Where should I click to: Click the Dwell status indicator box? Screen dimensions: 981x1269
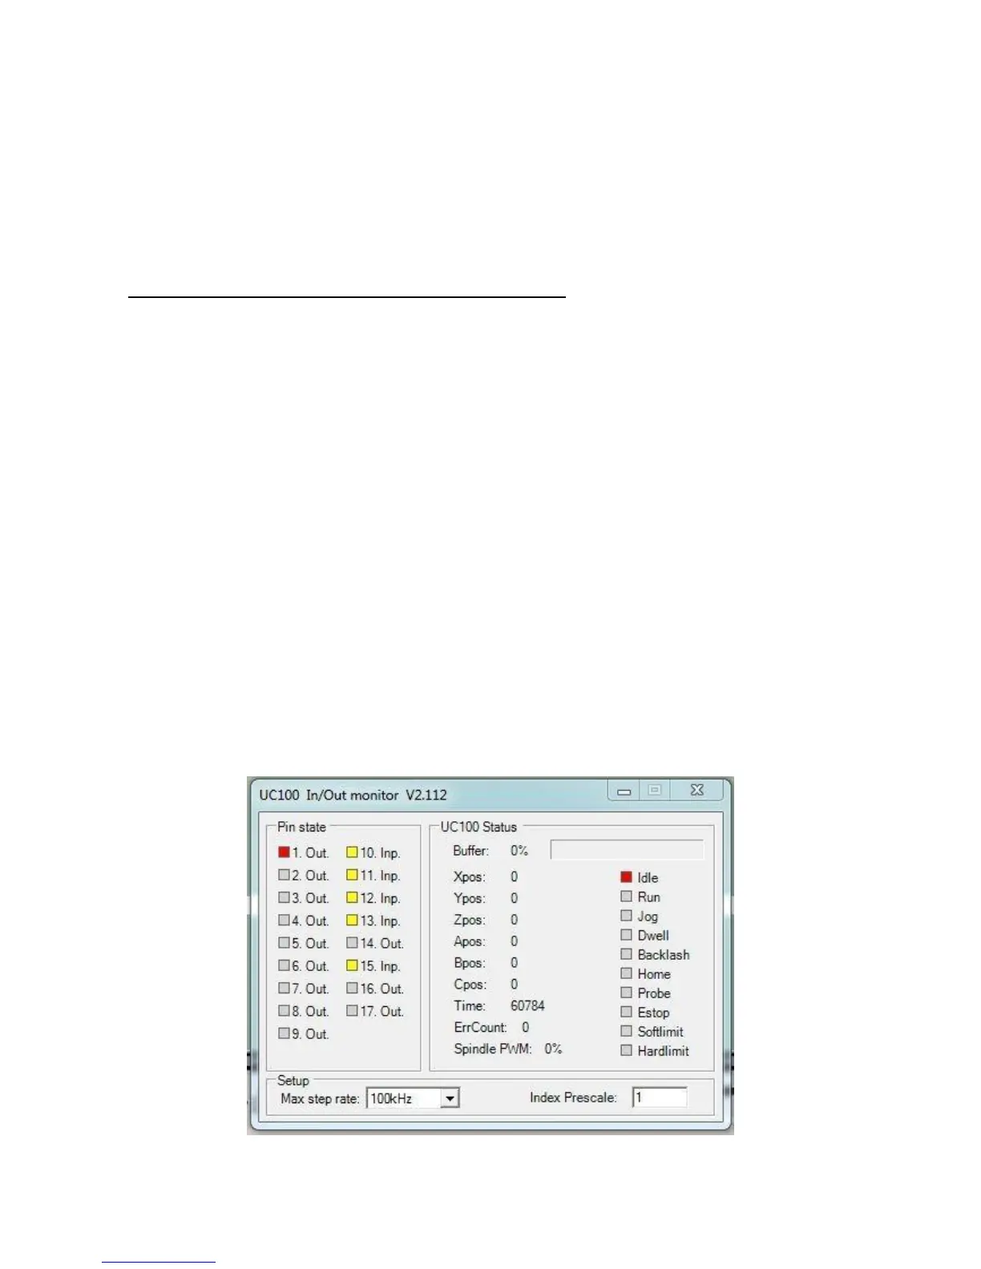[x=627, y=934]
